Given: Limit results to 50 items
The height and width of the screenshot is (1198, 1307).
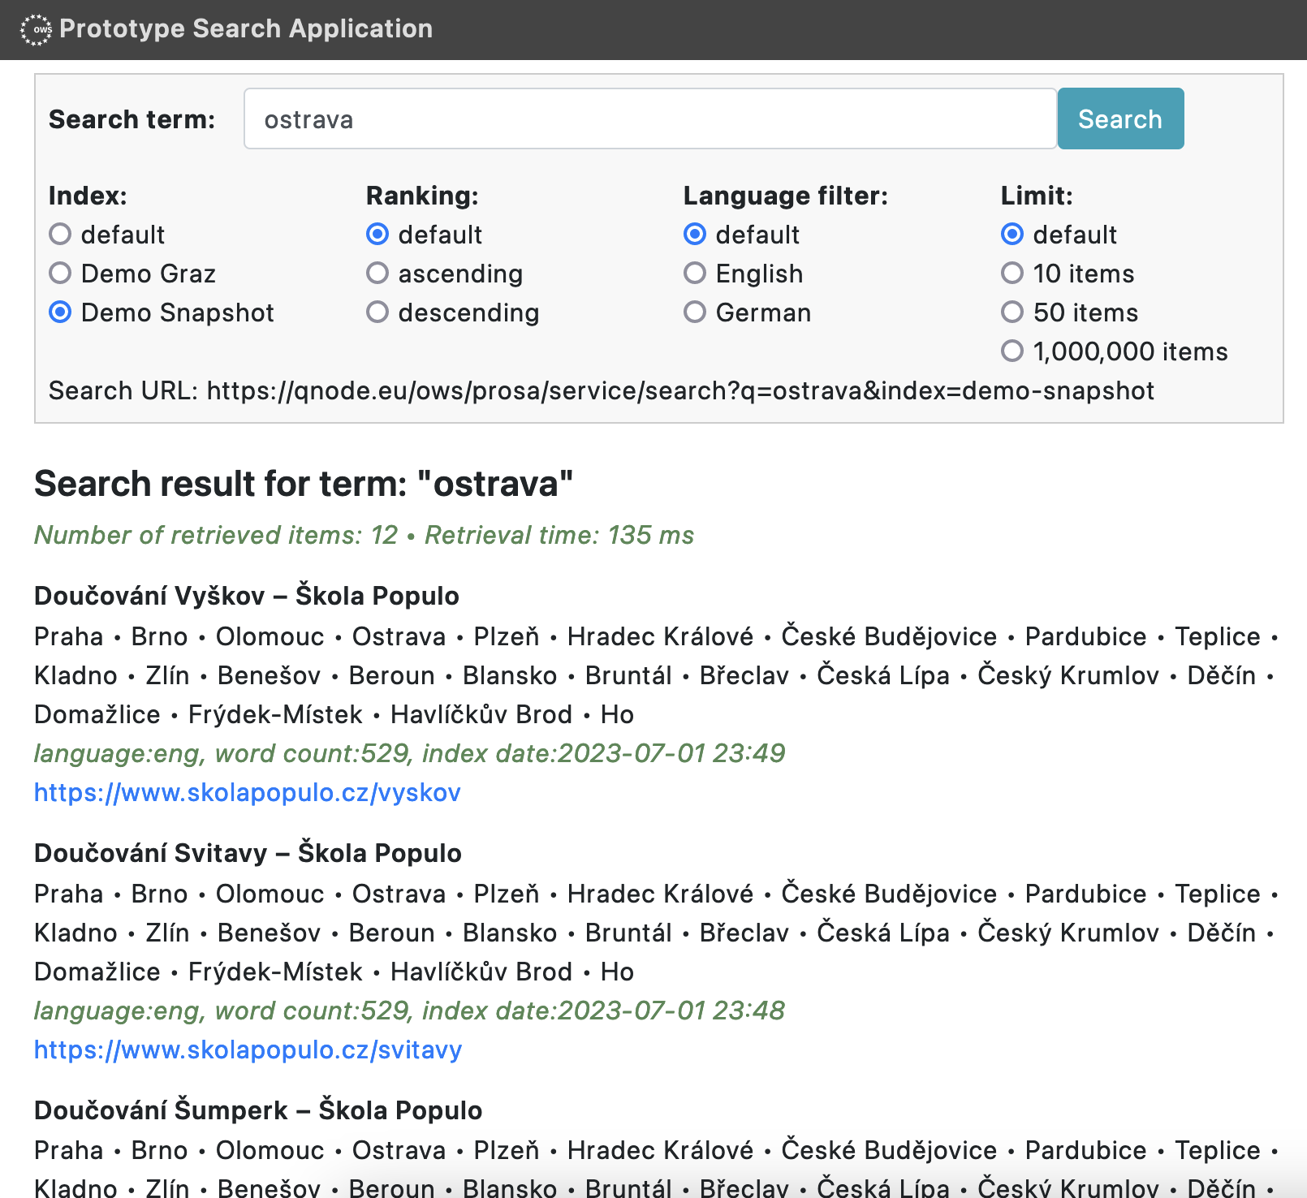Looking at the screenshot, I should [x=1012, y=312].
